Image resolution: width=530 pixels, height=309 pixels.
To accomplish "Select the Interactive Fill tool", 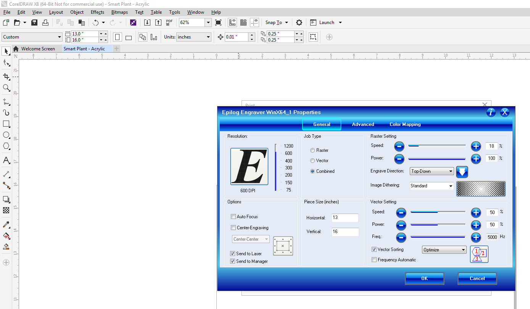I will tap(6, 235).
